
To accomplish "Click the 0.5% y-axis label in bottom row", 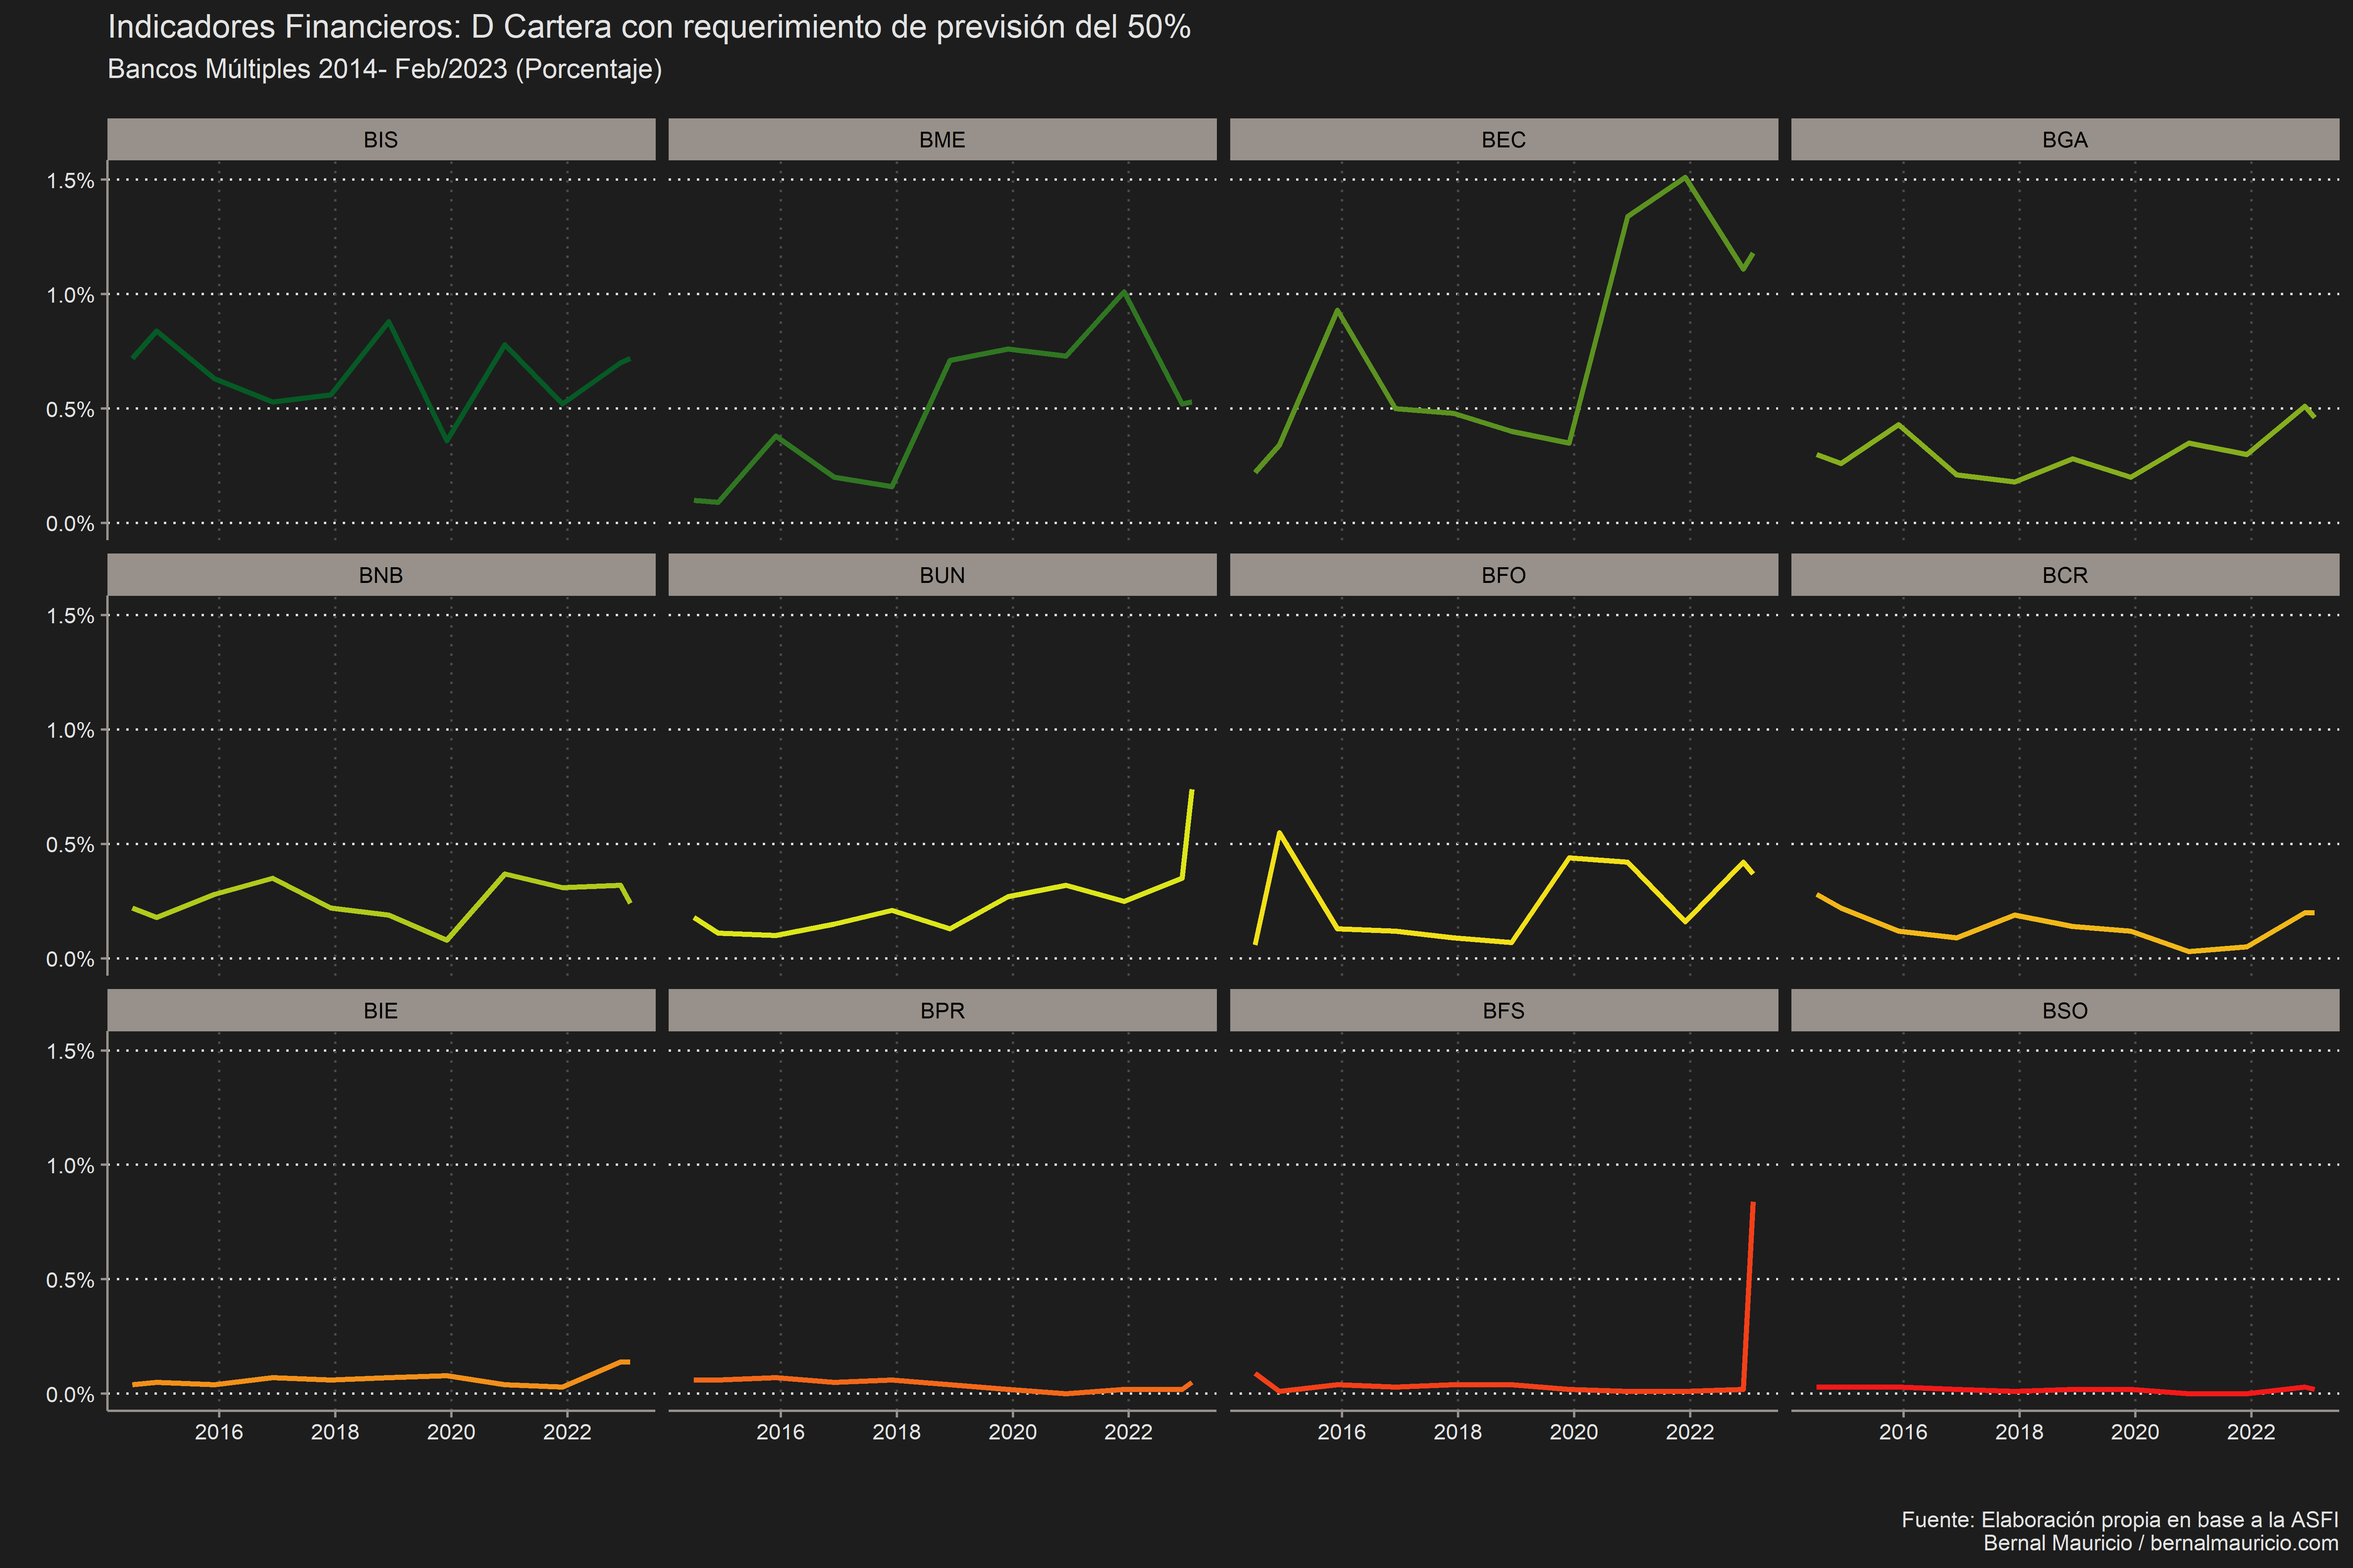I will 70,1280.
